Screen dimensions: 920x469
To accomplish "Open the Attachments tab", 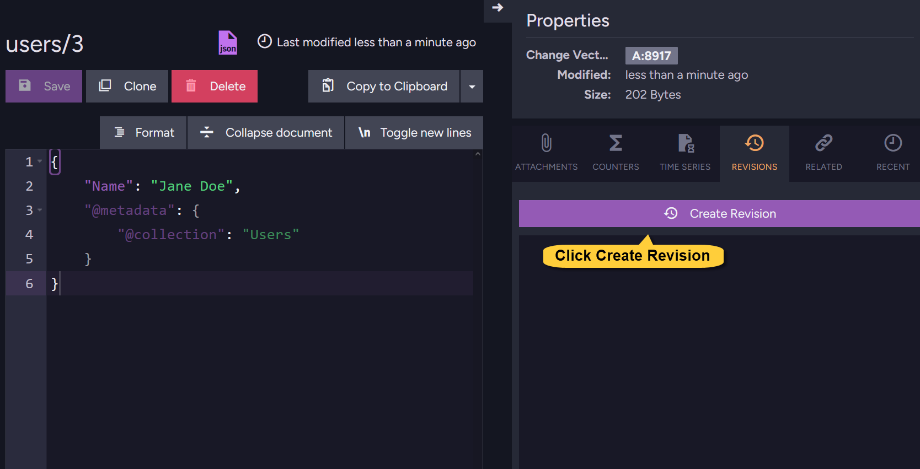I will point(547,153).
